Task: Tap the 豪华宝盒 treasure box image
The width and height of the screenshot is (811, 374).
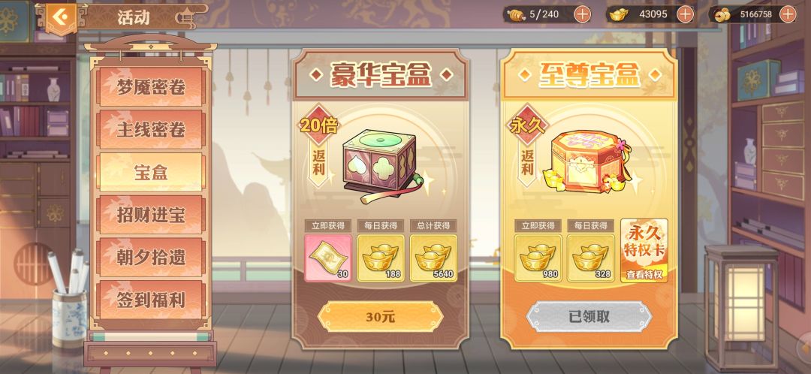Action: click(381, 167)
